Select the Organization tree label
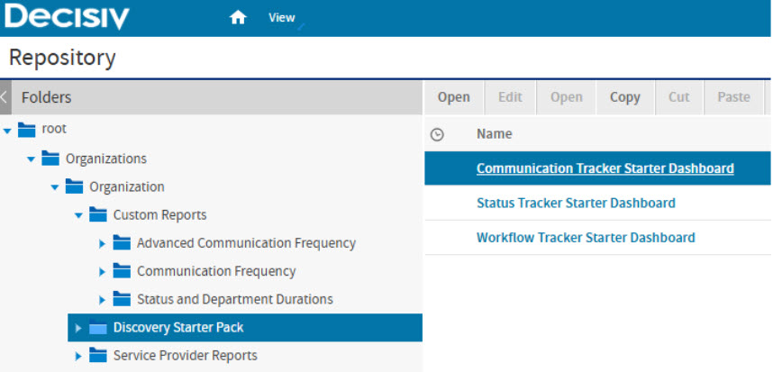The image size is (773, 372). 127,187
